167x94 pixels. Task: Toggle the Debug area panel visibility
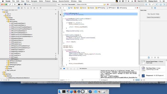[x=161, y=4]
